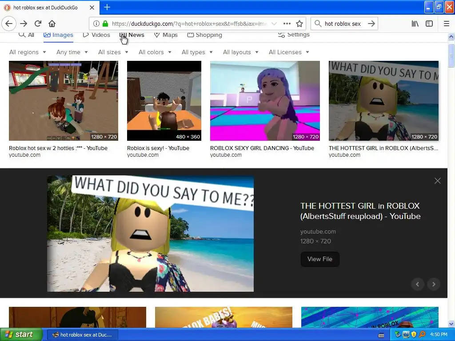Click the Windows start button
Viewport: 455px width, 341px height.
click(x=21, y=335)
